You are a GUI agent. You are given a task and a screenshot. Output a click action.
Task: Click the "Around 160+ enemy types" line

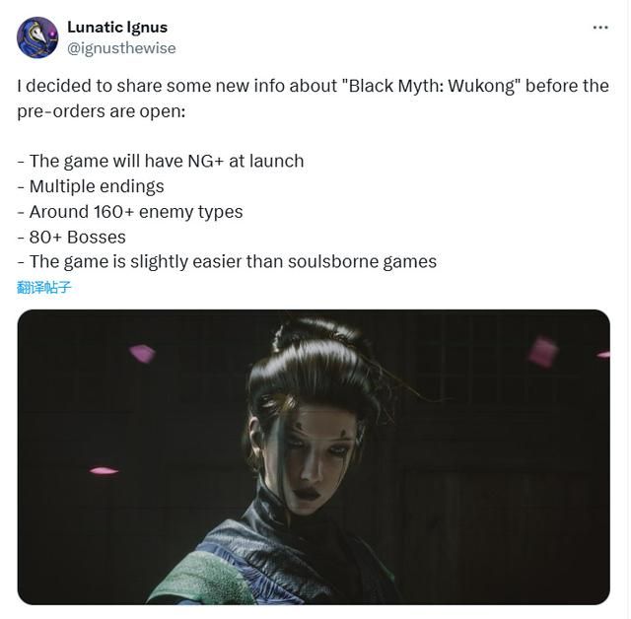click(x=130, y=212)
